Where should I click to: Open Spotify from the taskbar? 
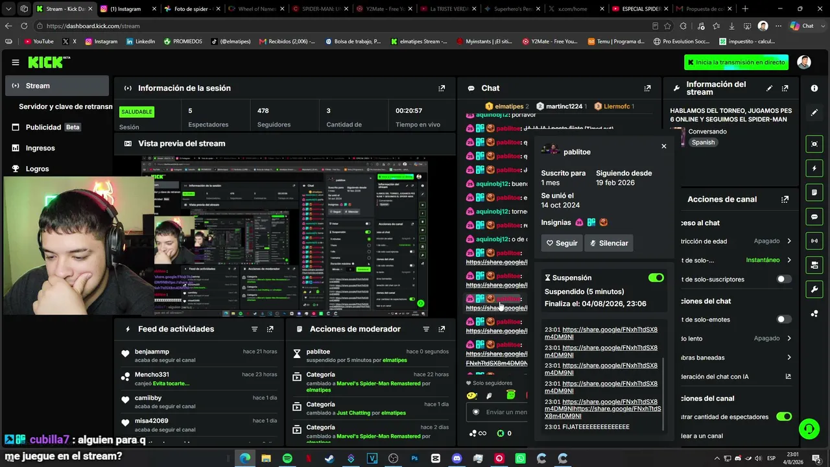[287, 459]
